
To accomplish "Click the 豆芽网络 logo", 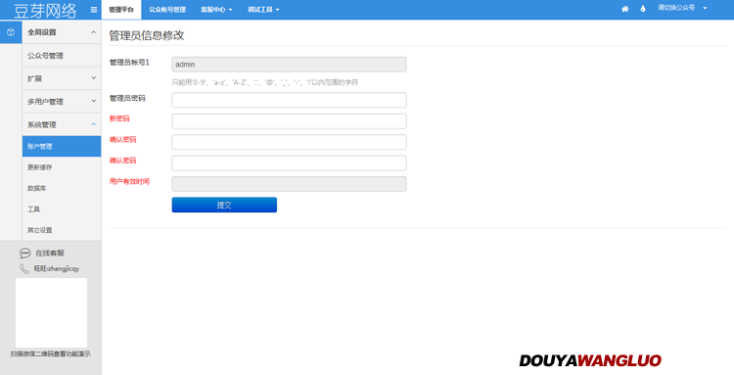I will coord(45,10).
